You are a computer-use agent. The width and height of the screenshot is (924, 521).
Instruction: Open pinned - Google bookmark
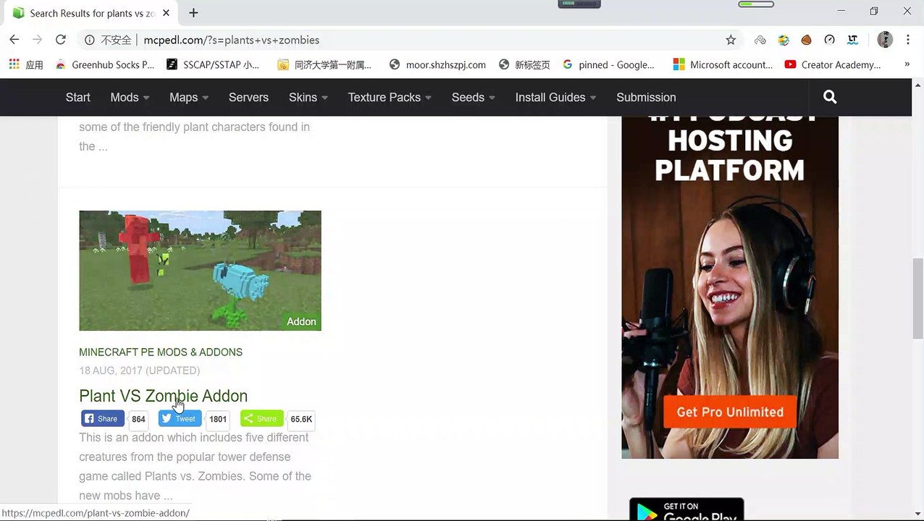tap(608, 64)
